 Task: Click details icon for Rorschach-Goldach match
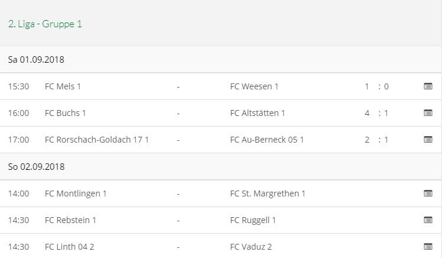point(428,140)
